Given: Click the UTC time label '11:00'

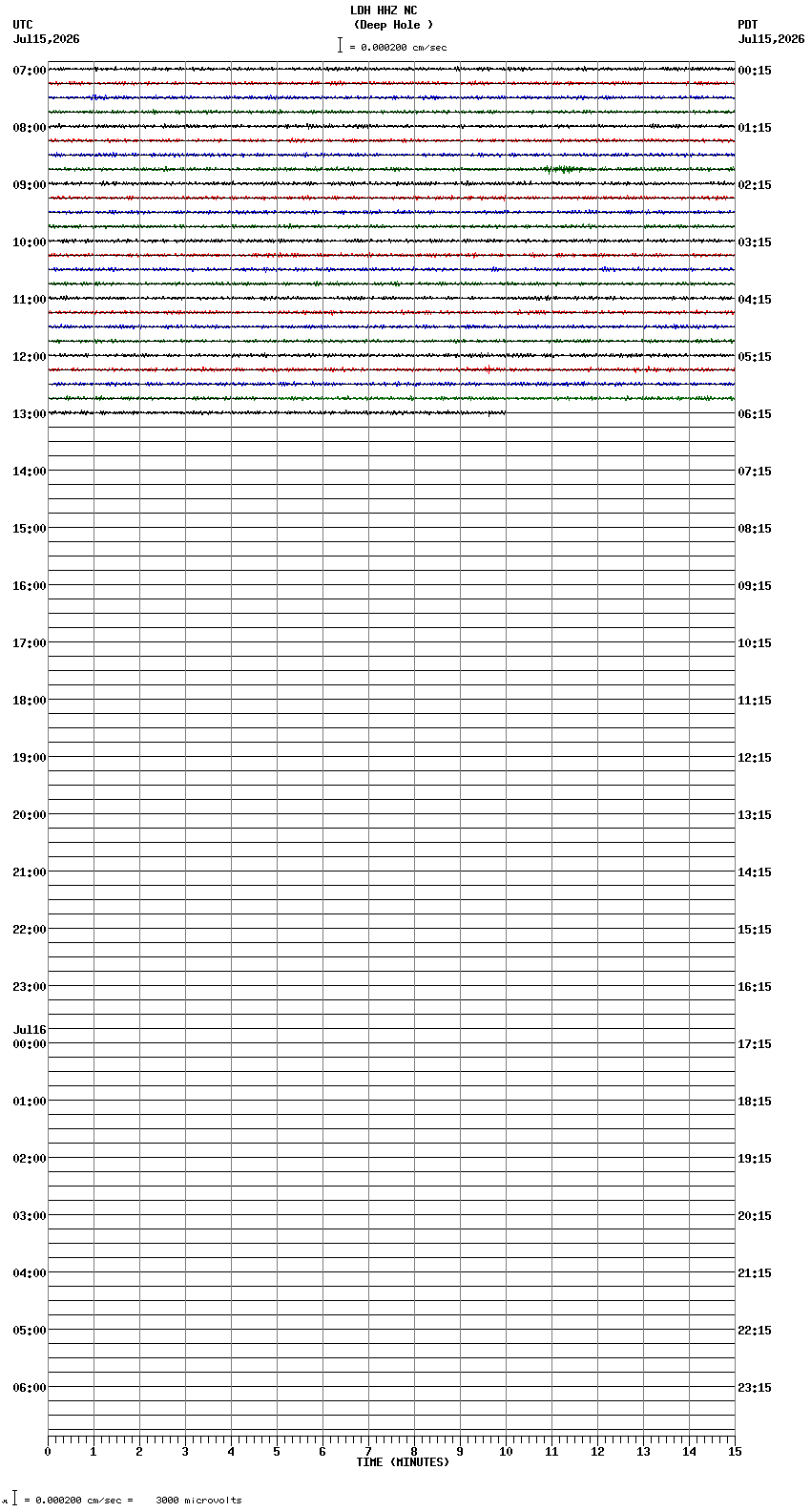Looking at the screenshot, I should click(x=30, y=300).
